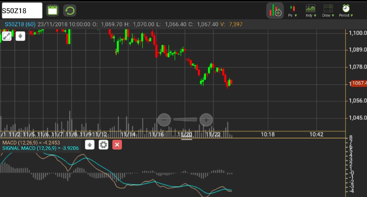
Task: Click the down arrow button on price chart
Action: pos(20,36)
